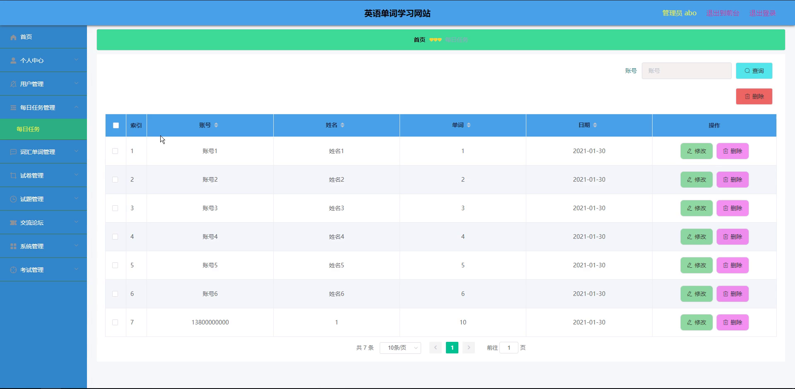
Task: Click the chat icon beside 词汇单词管理
Action: 13,152
